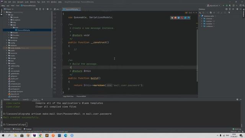Select PasswordMail.php in the project tree
This screenshot has width=245, height=138.
click(23, 30)
